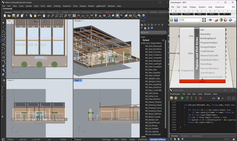Open the Analyze menu
Screen dimensions: 237x141
pos(83,6)
